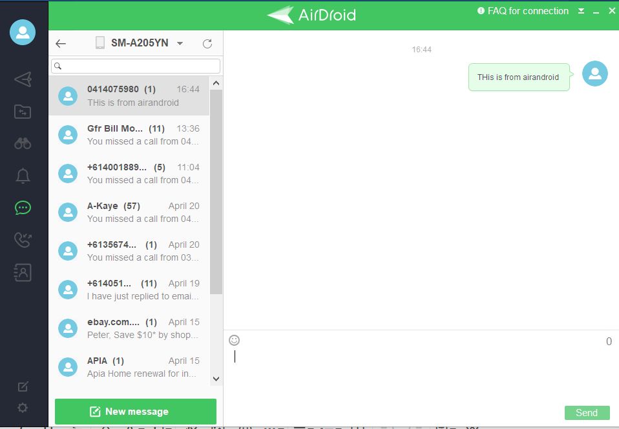
Task: Select the Messages chat-bubble icon
Action: coord(23,207)
